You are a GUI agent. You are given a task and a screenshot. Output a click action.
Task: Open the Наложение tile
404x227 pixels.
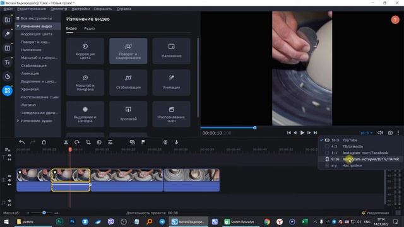click(x=171, y=51)
